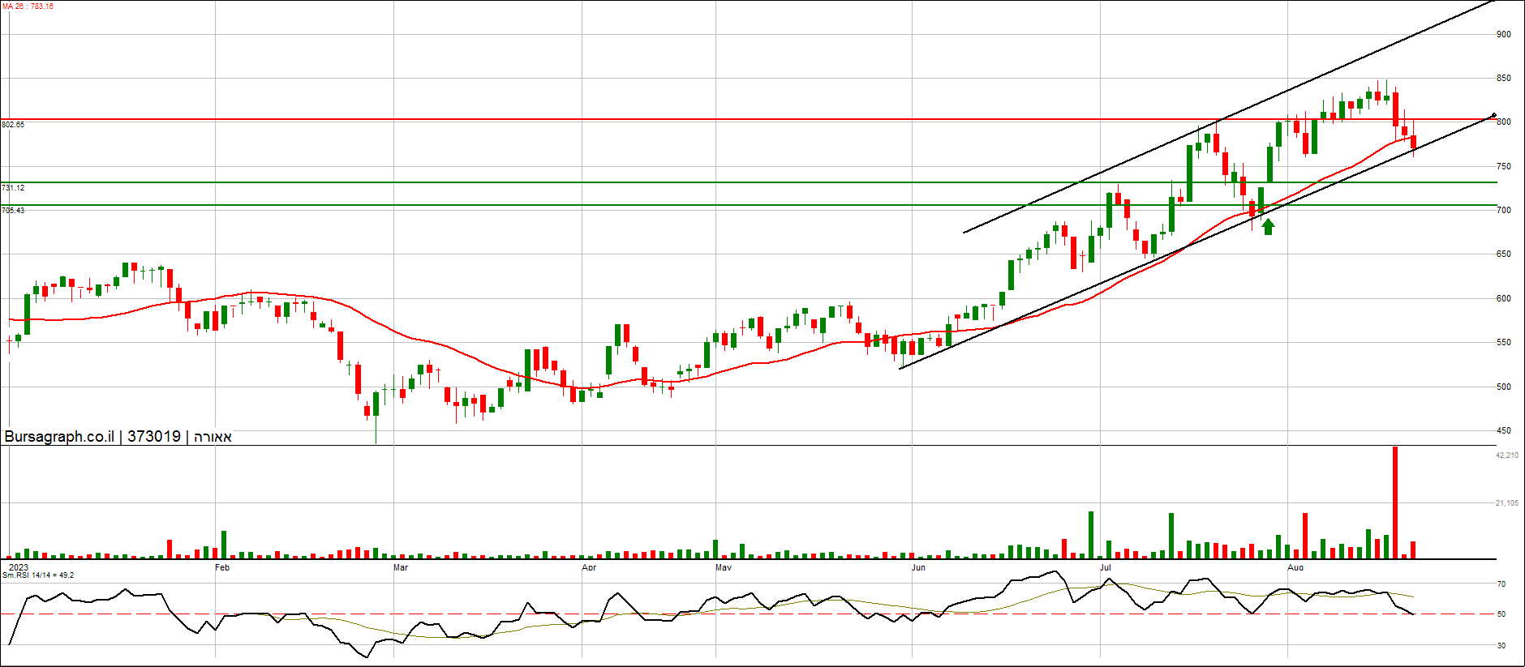The height and width of the screenshot is (667, 1525).
Task: Open the Bursagraph.co.il watermark link
Action: (x=59, y=437)
